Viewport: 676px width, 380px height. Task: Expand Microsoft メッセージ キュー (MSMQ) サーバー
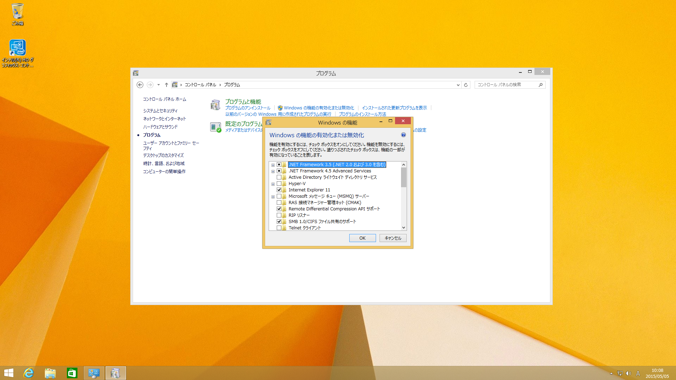[x=273, y=196]
